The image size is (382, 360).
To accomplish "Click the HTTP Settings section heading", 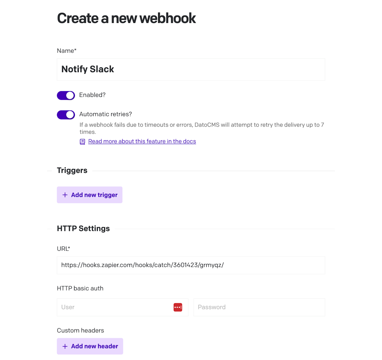I will point(83,228).
